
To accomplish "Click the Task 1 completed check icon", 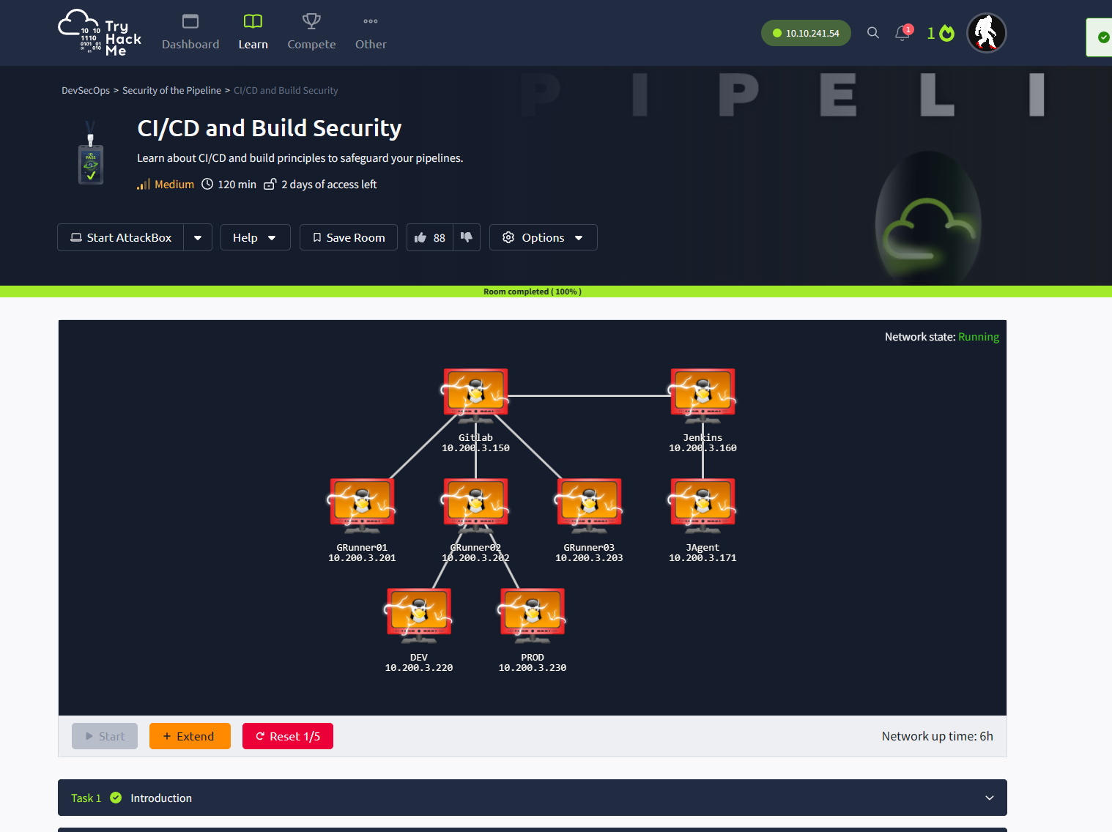I will (x=116, y=798).
